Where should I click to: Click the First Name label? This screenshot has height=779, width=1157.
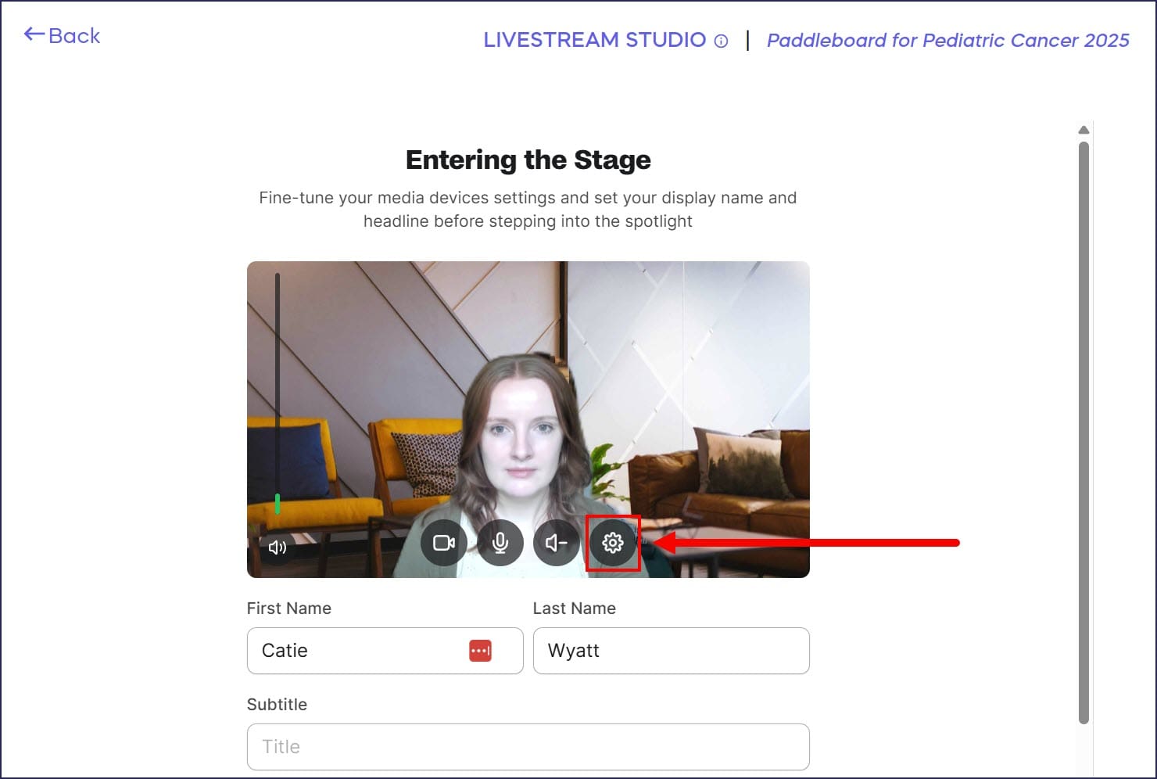(288, 608)
